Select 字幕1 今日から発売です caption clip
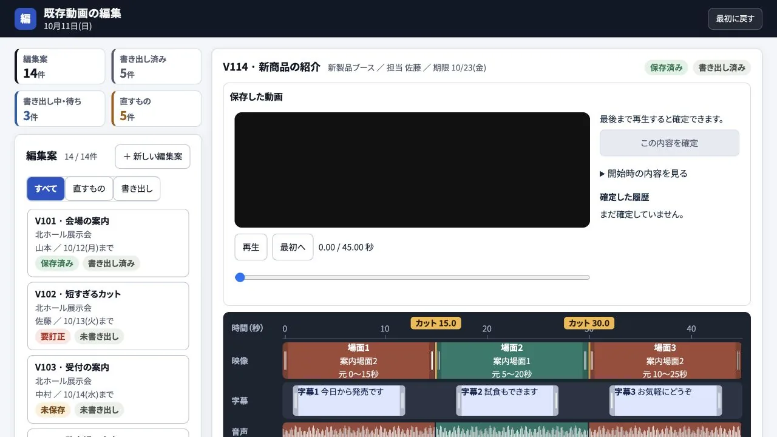The image size is (777, 437). 349,401
